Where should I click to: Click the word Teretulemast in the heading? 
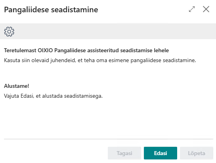20,50
